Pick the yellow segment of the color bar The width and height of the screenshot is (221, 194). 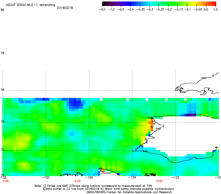click(195, 4)
